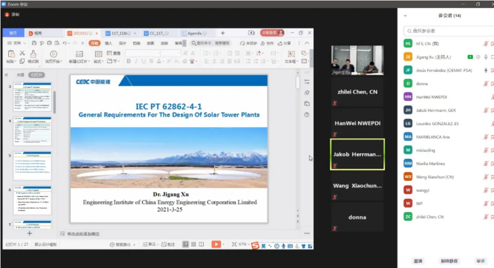494x268 pixels.
Task: Click the undo arrow in quick toolbar
Action: tap(65, 43)
